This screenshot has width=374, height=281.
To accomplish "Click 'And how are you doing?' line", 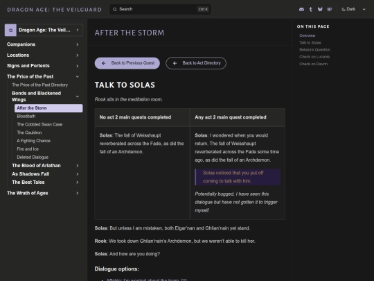I will click(x=134, y=254).
